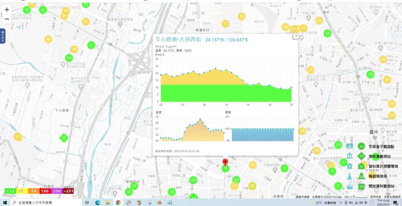The image size is (402, 206).
Task: Click the 空氣盒子觀測點 circle legend icon
Action: pos(361,146)
